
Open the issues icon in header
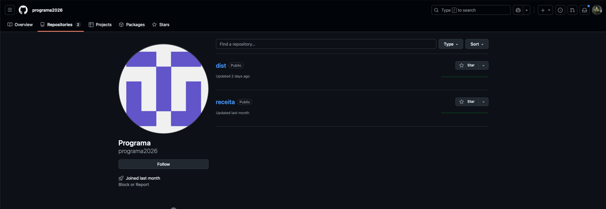click(560, 10)
